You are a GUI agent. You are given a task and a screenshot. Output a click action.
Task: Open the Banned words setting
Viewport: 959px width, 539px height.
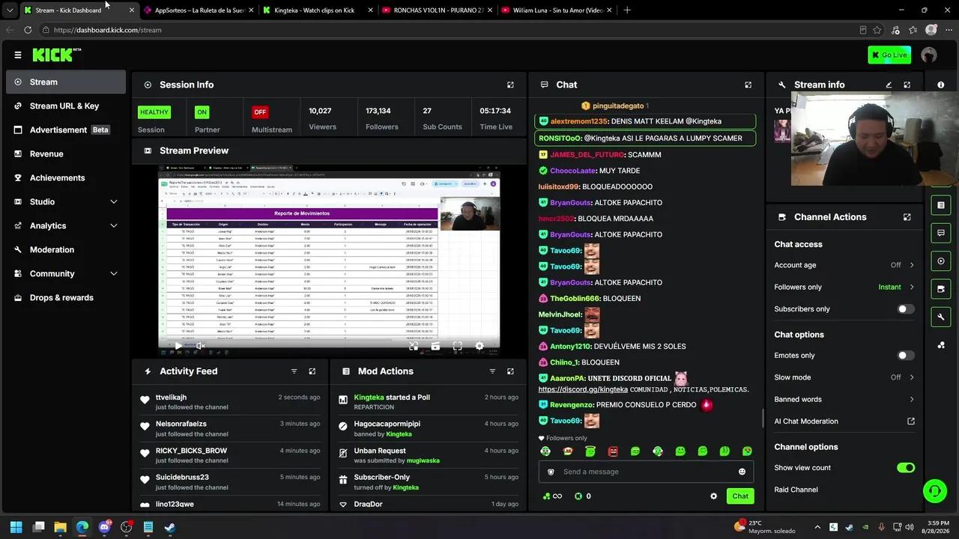[844, 399]
